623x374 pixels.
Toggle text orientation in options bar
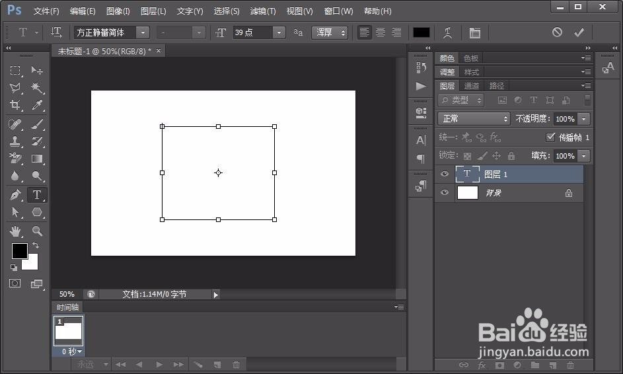tap(56, 32)
